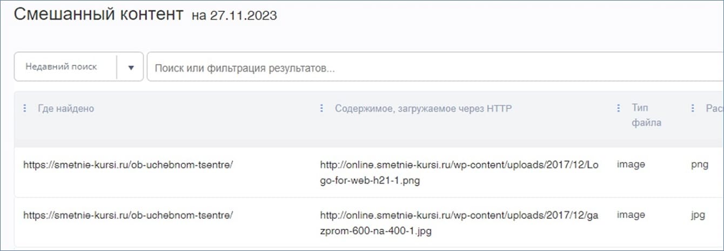
Task: Select "image" cell in the second row
Action: [x=631, y=215]
